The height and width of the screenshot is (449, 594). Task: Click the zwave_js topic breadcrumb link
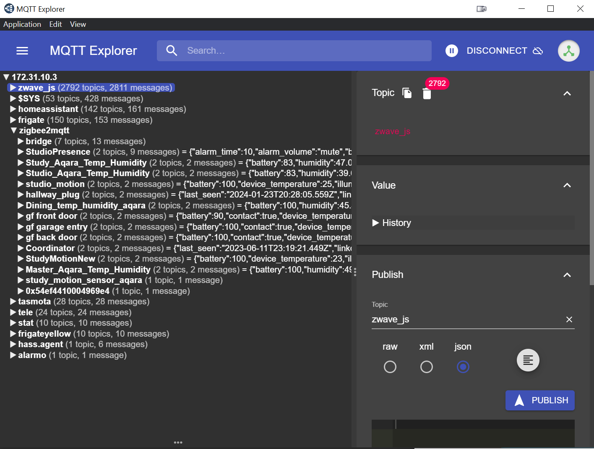[393, 131]
